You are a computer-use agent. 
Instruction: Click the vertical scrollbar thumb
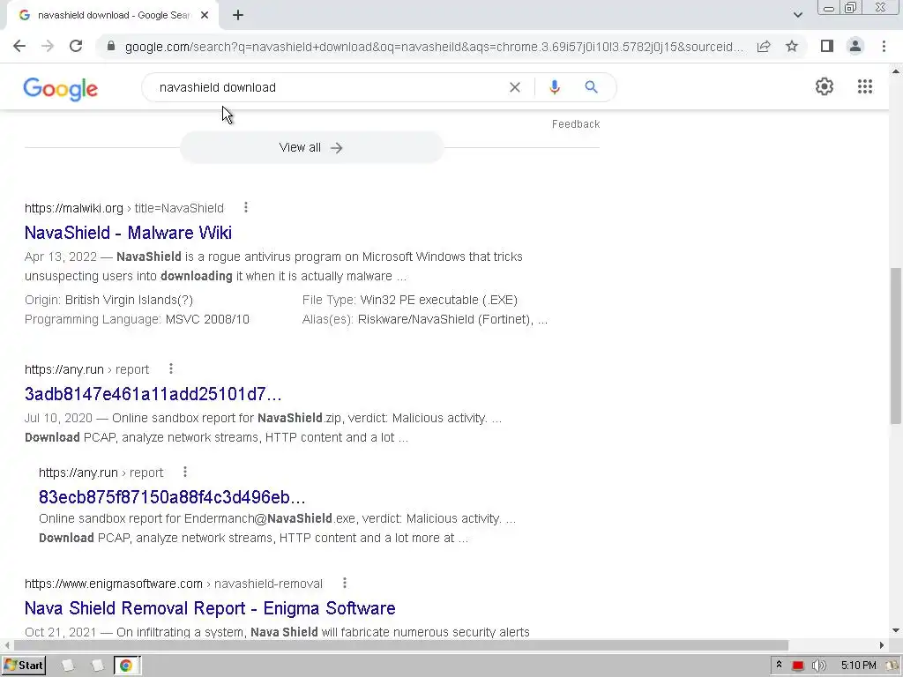pyautogui.click(x=896, y=346)
